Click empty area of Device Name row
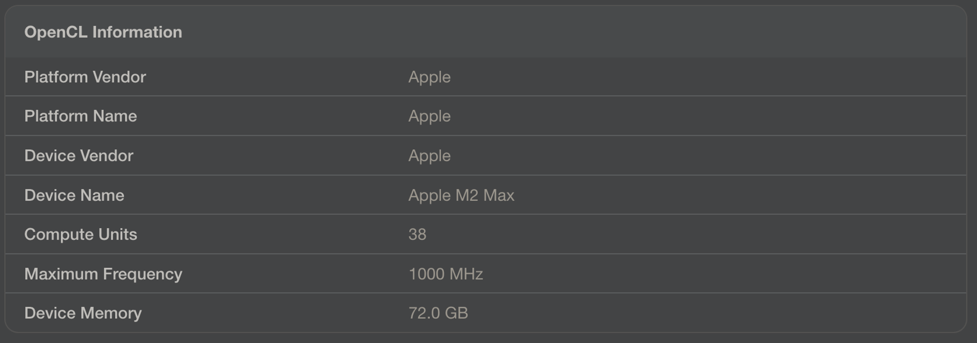 tap(733, 195)
